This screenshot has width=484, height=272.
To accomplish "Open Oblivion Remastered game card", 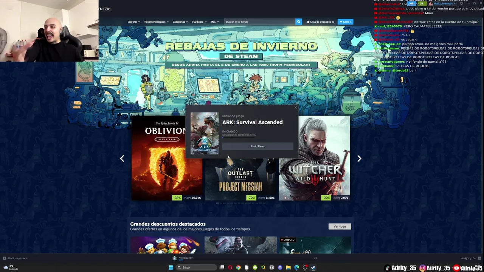I will pos(167,158).
